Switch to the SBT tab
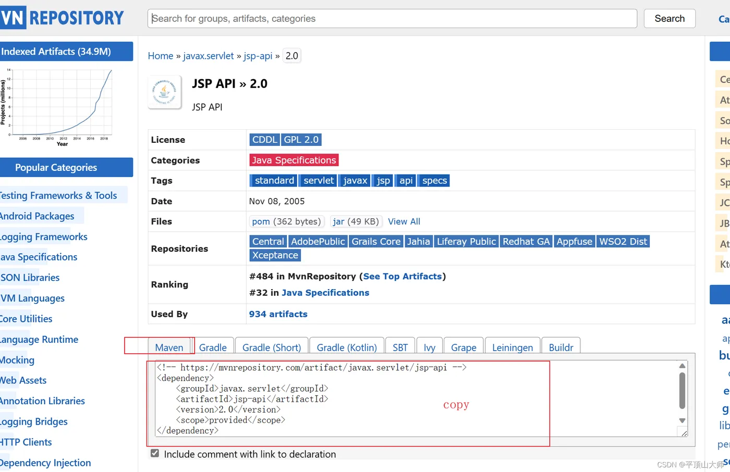Screen dimensions: 730x472 (x=400, y=347)
